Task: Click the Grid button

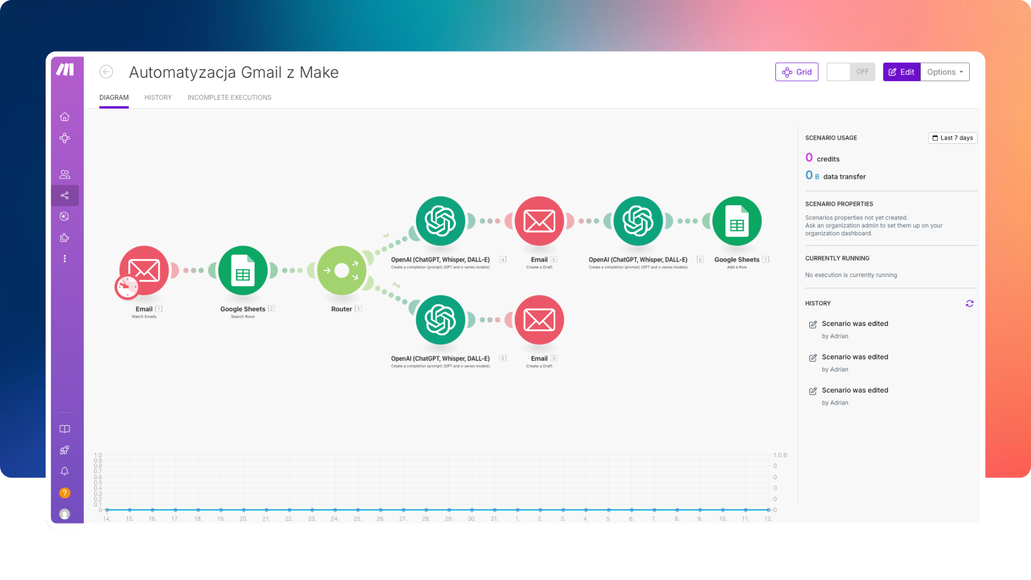Action: coord(797,72)
